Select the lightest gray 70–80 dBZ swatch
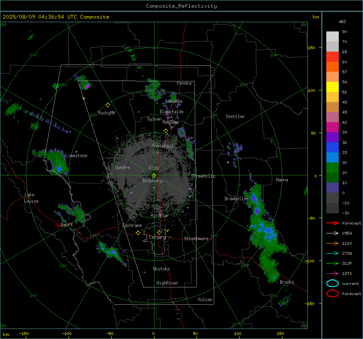The image size is (363, 339). [x=332, y=36]
